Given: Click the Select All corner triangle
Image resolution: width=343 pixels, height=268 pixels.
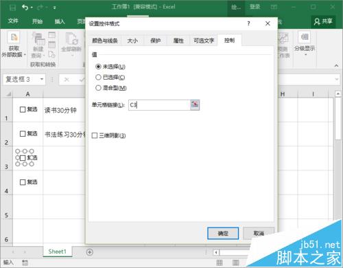Looking at the screenshot, I should 8,93.
